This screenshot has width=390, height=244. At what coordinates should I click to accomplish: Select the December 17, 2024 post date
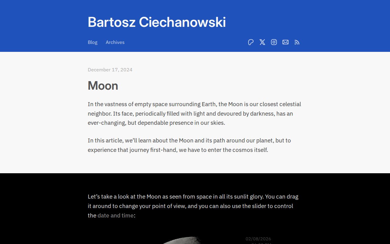click(x=110, y=70)
